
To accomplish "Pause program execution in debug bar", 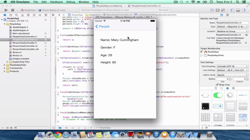I will (66, 128).
